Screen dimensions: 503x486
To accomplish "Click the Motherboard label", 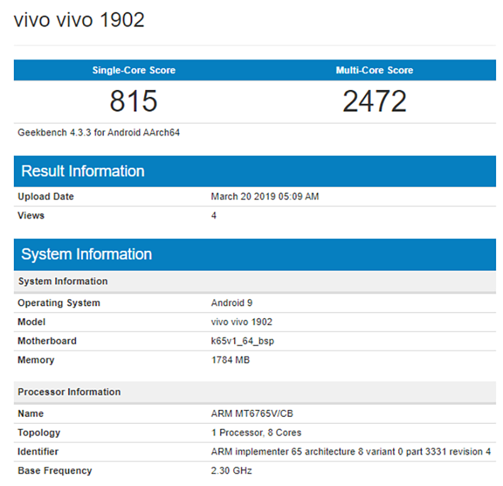I will [47, 341].
